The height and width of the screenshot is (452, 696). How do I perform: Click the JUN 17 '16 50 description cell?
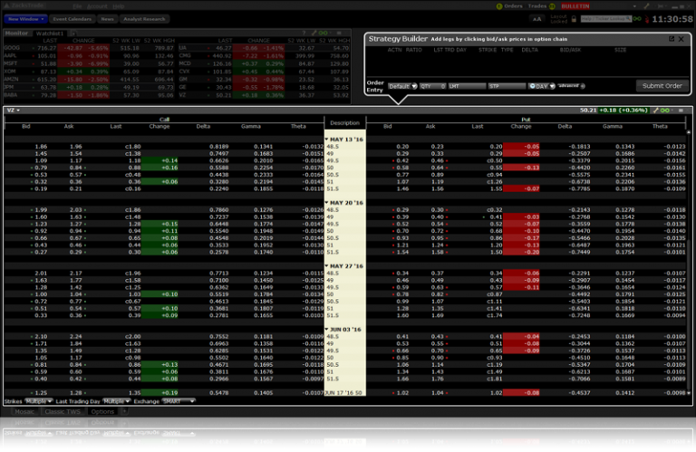point(345,393)
